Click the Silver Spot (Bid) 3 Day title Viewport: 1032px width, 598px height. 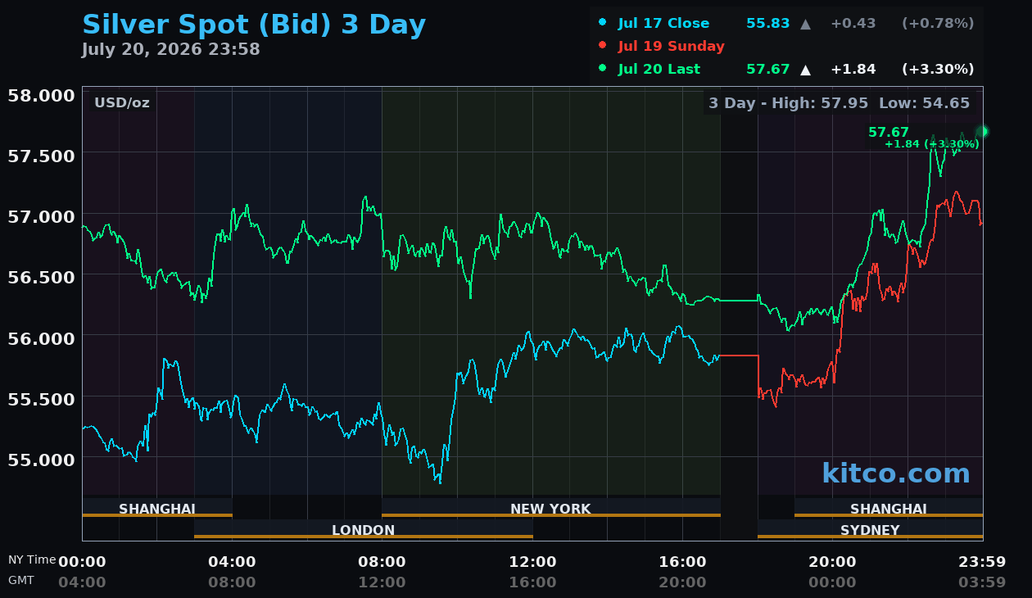pos(254,25)
